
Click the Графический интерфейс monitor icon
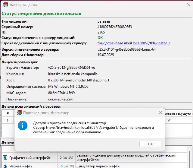[5, 157]
